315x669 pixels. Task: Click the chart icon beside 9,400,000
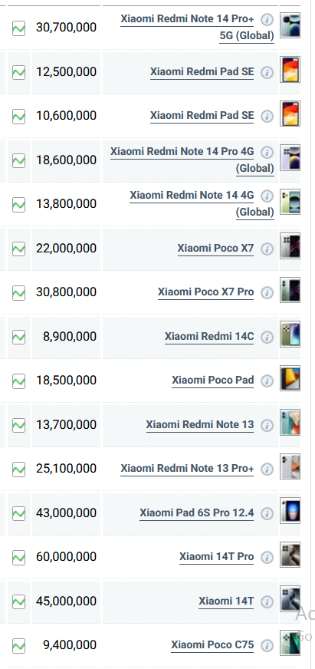18,645
